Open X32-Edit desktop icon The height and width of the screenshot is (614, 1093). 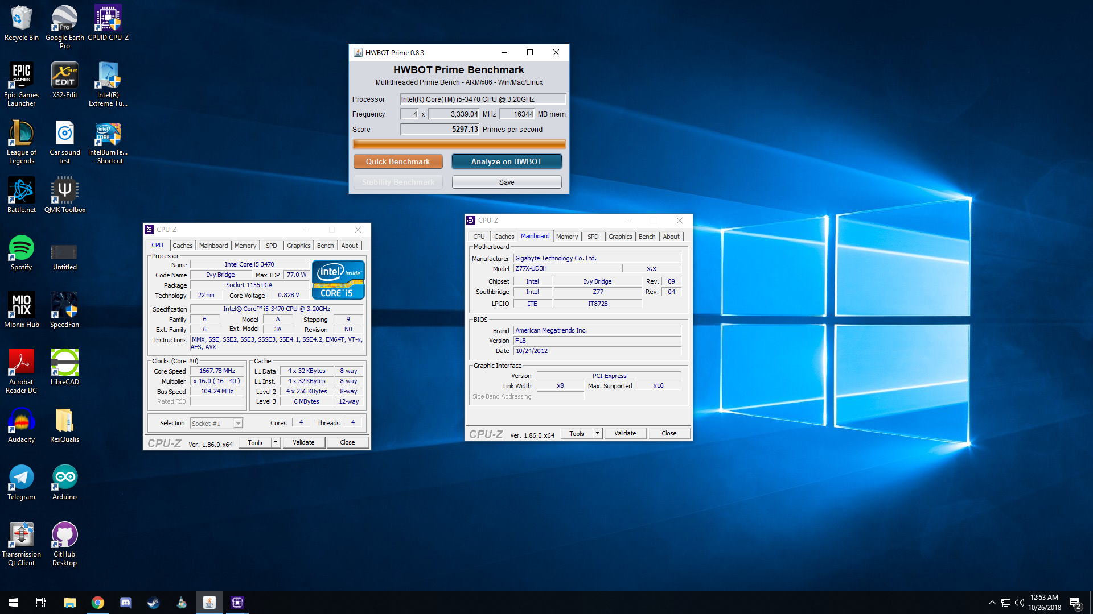point(65,80)
